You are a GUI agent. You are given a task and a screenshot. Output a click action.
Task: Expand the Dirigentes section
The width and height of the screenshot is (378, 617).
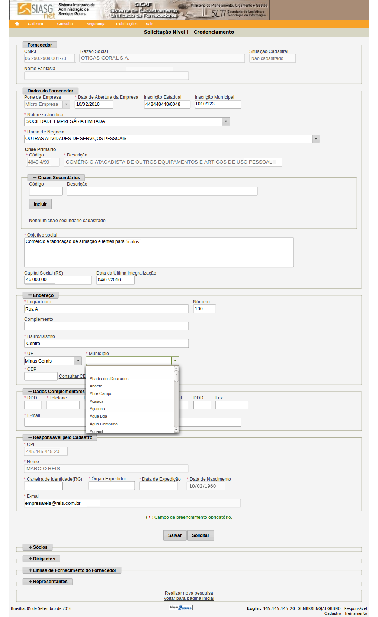tap(41, 559)
